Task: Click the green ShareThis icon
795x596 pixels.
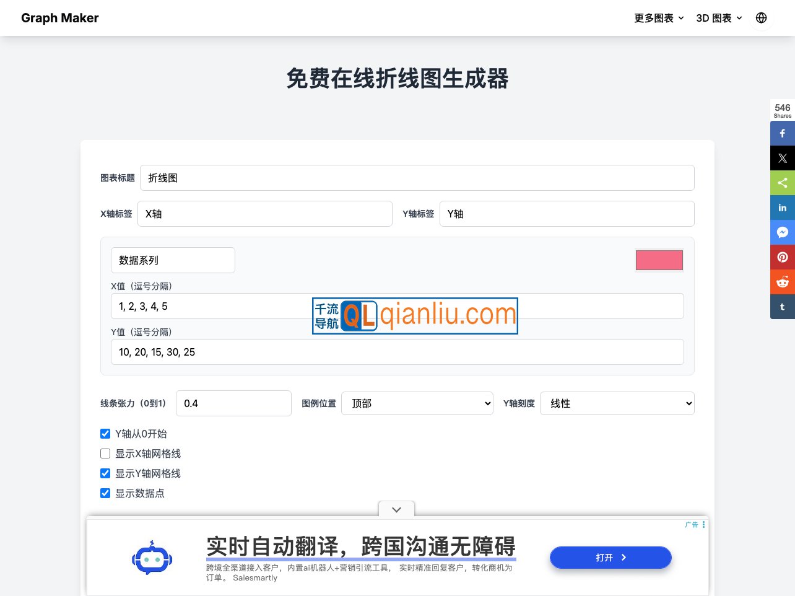Action: tap(782, 183)
